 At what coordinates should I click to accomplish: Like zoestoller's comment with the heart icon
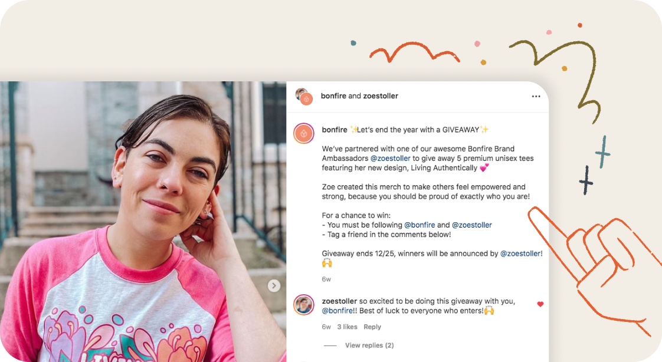(540, 304)
